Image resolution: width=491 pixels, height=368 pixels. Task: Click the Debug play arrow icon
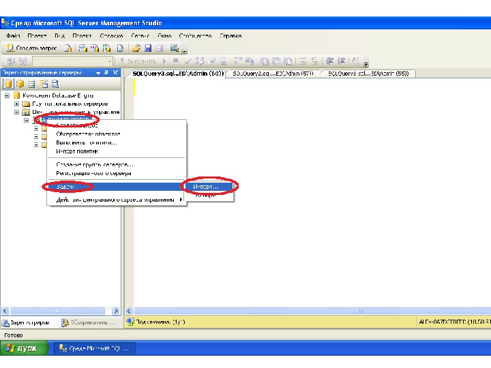point(164,61)
